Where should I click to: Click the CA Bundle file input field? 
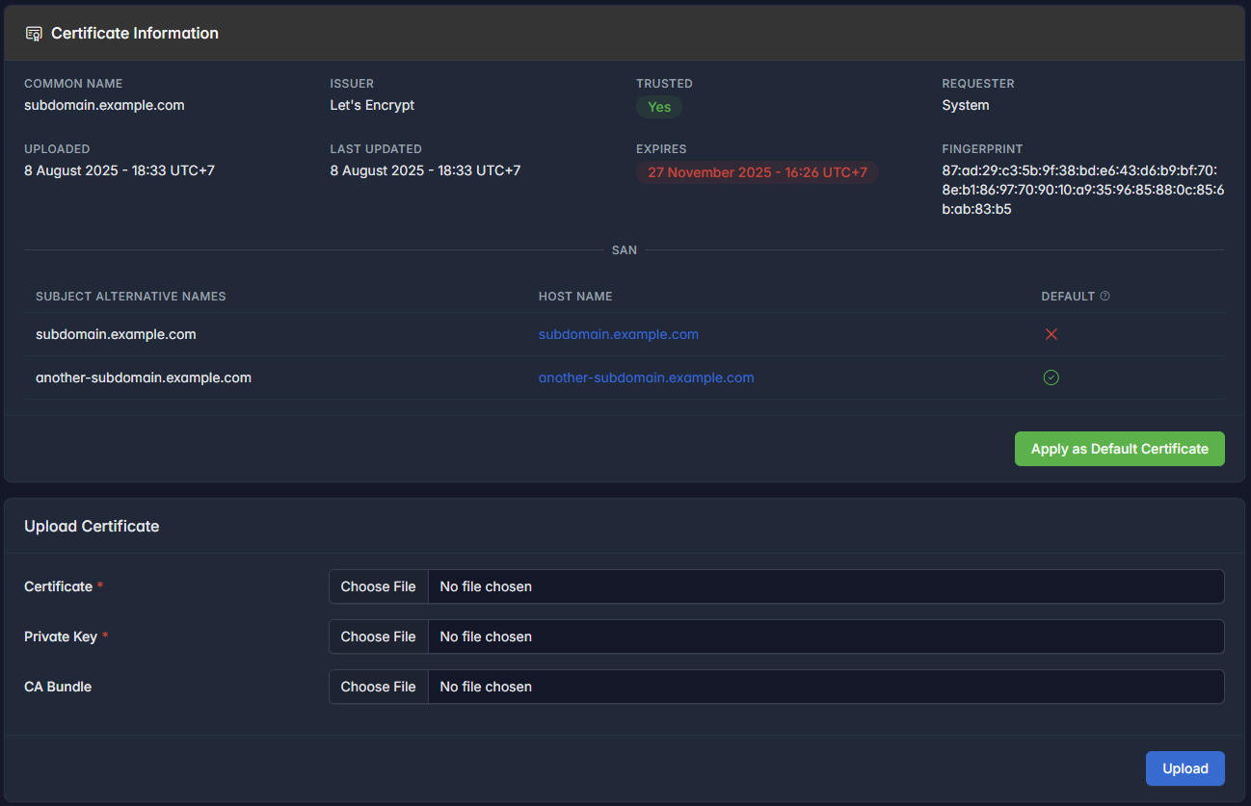click(x=777, y=687)
